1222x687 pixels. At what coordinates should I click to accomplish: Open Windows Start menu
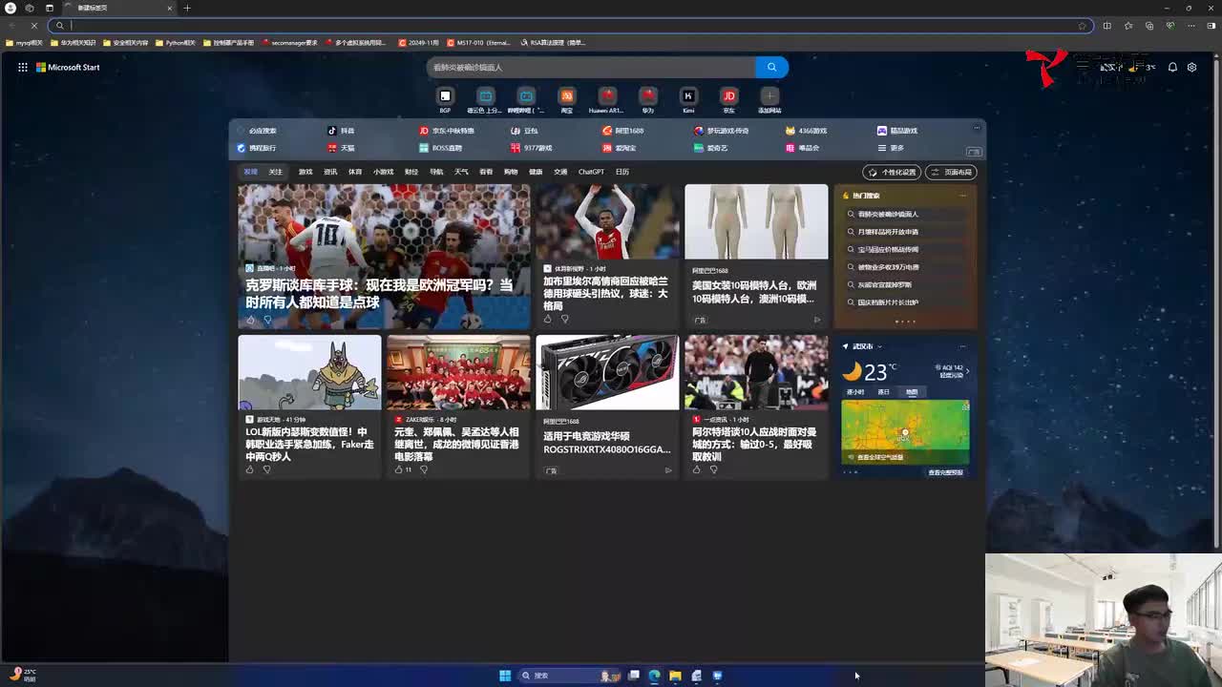click(505, 676)
